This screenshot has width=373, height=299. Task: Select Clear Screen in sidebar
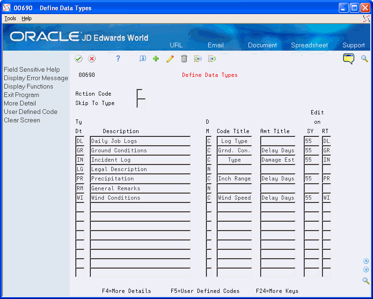tap(22, 120)
